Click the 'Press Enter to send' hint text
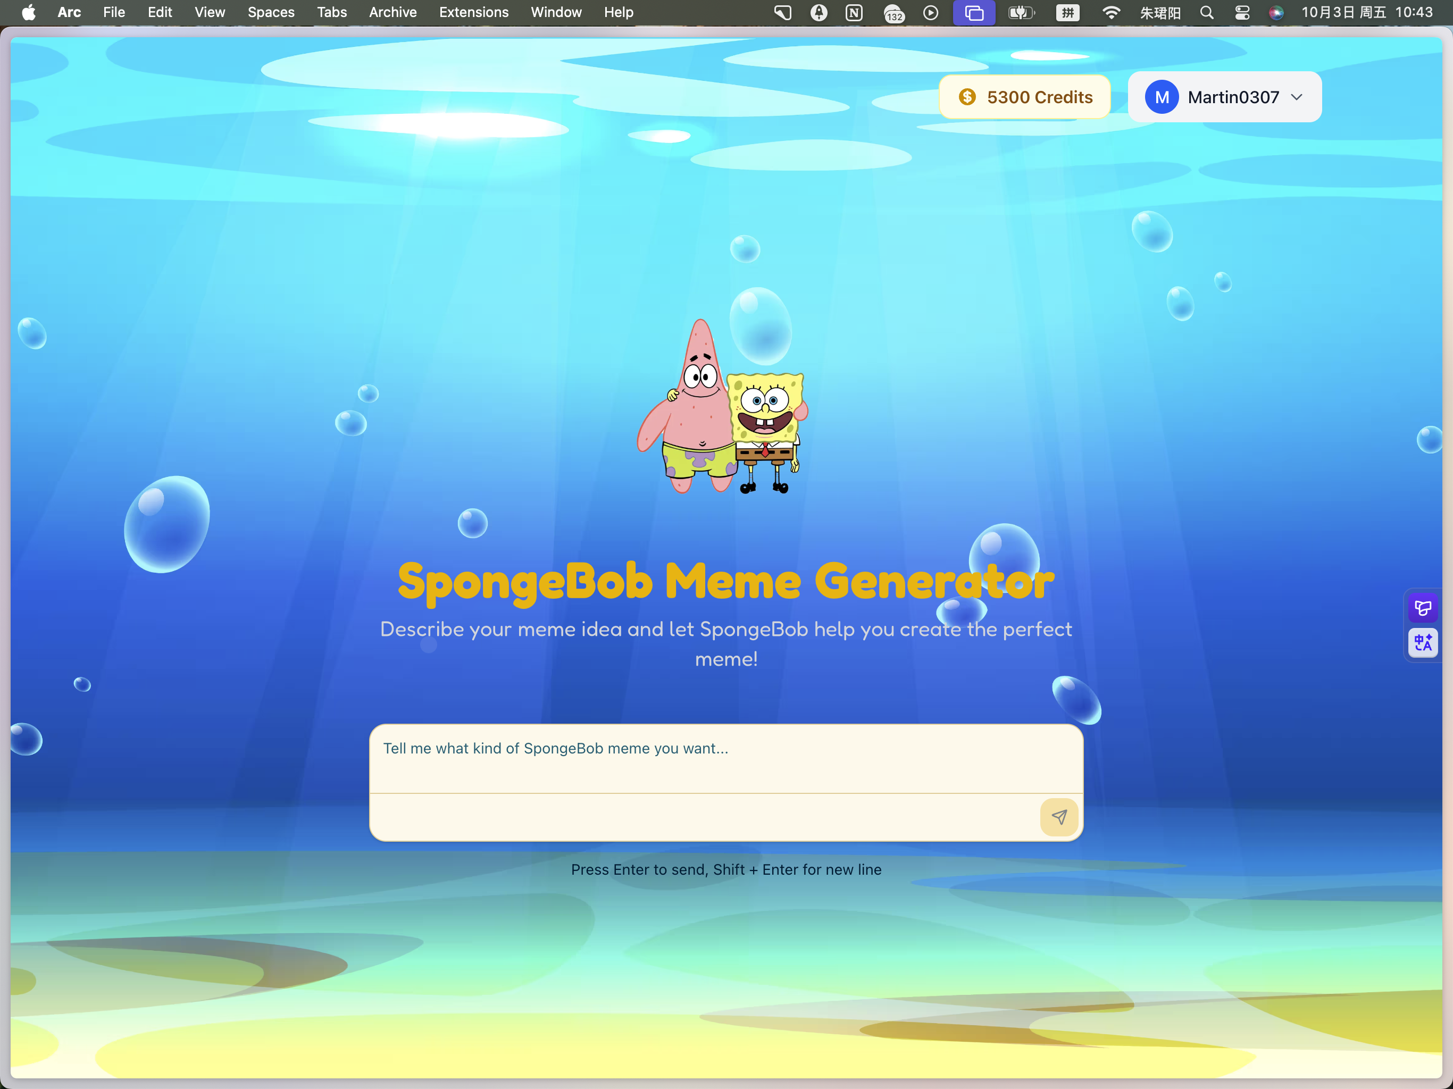Image resolution: width=1453 pixels, height=1089 pixels. coord(726,869)
